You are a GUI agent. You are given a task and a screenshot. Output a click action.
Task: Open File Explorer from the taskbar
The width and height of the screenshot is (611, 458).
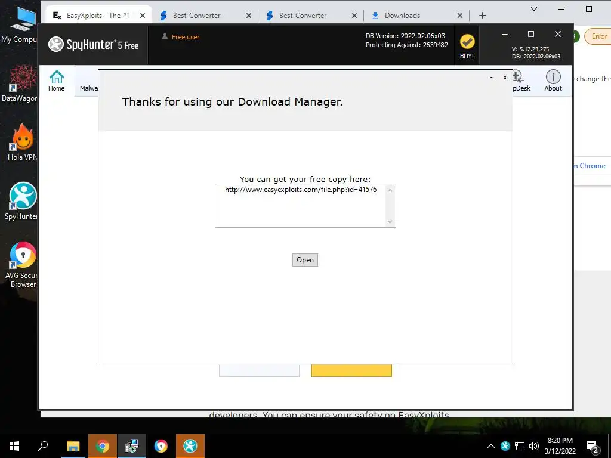pos(73,446)
